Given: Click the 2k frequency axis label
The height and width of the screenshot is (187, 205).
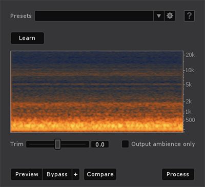Looking at the screenshot, I should (x=189, y=101).
